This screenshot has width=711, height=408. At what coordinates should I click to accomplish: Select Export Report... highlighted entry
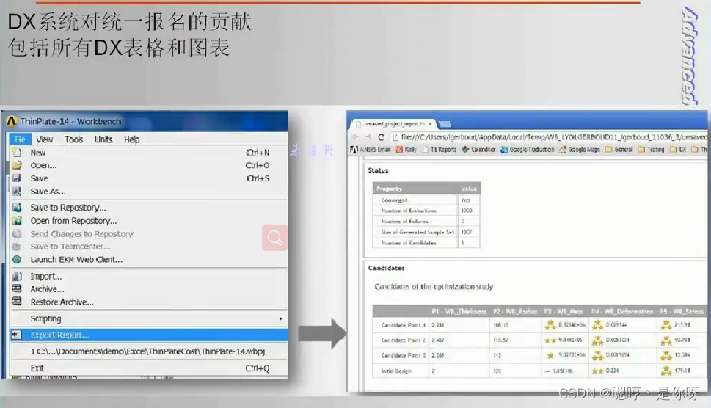(149, 335)
